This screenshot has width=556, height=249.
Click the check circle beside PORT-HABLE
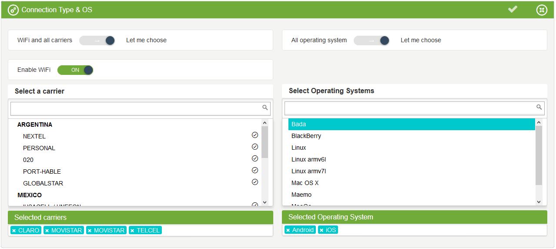click(x=255, y=170)
